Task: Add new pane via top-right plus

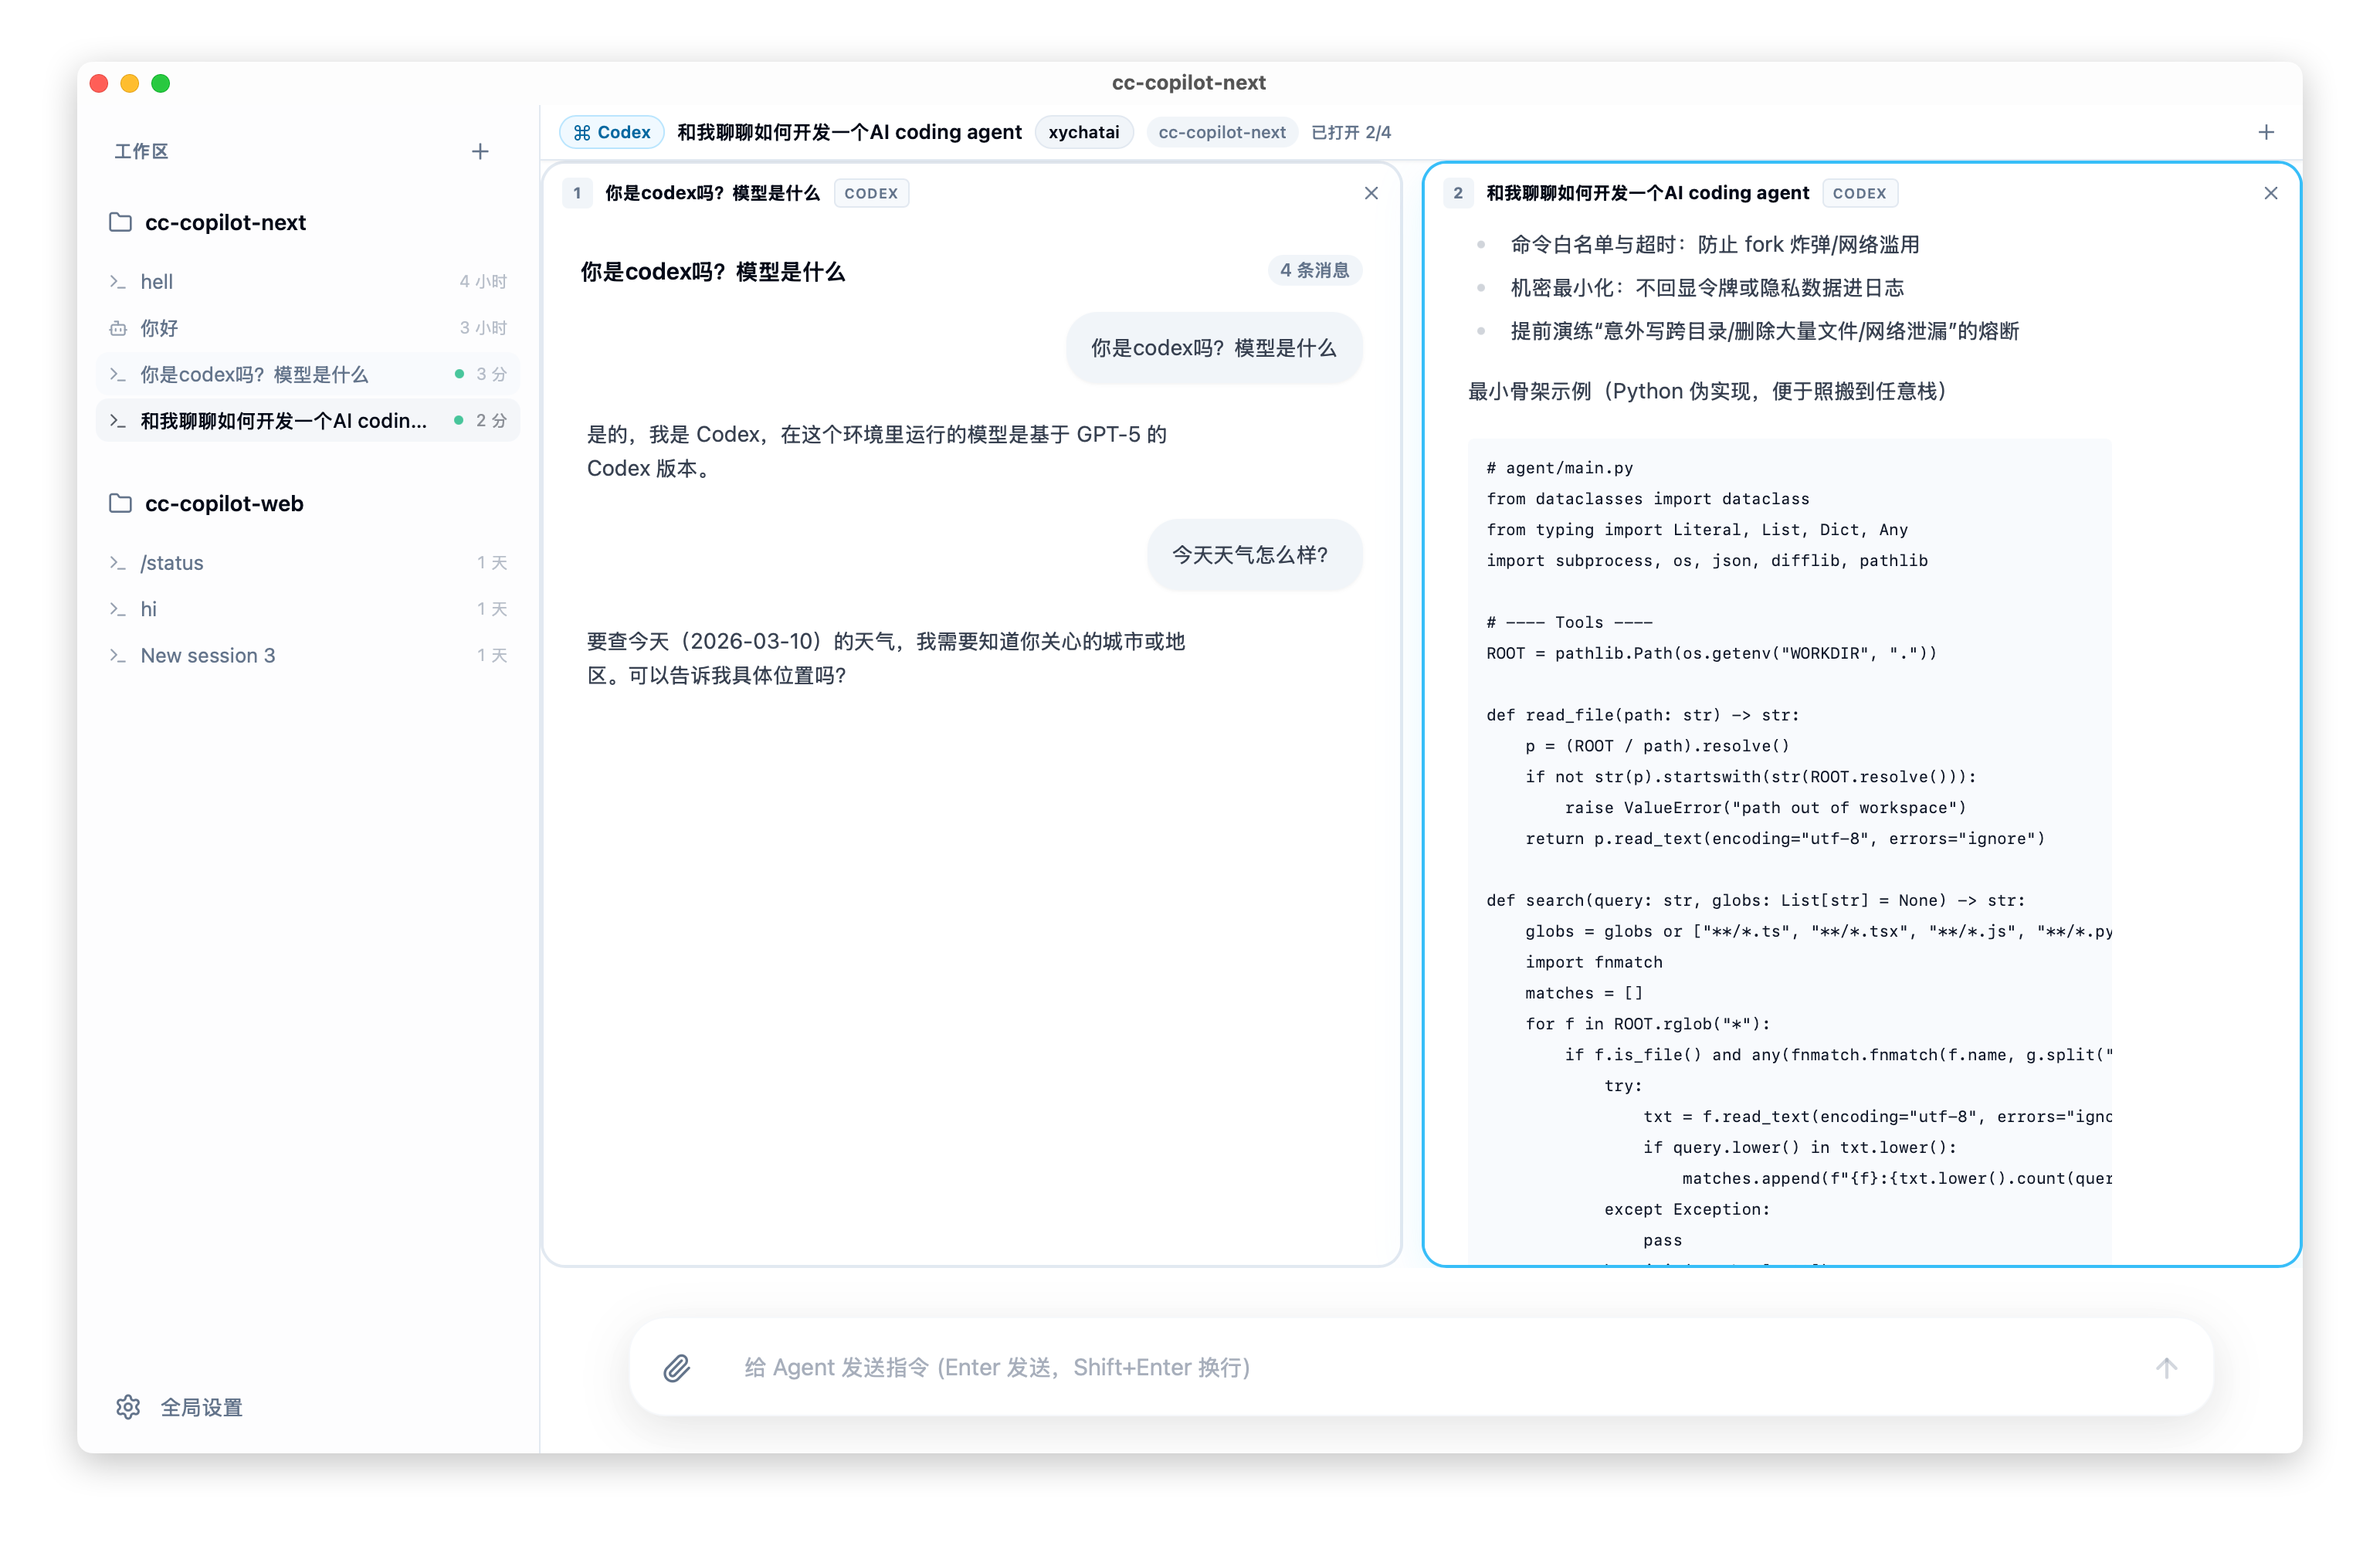Action: tap(2266, 132)
